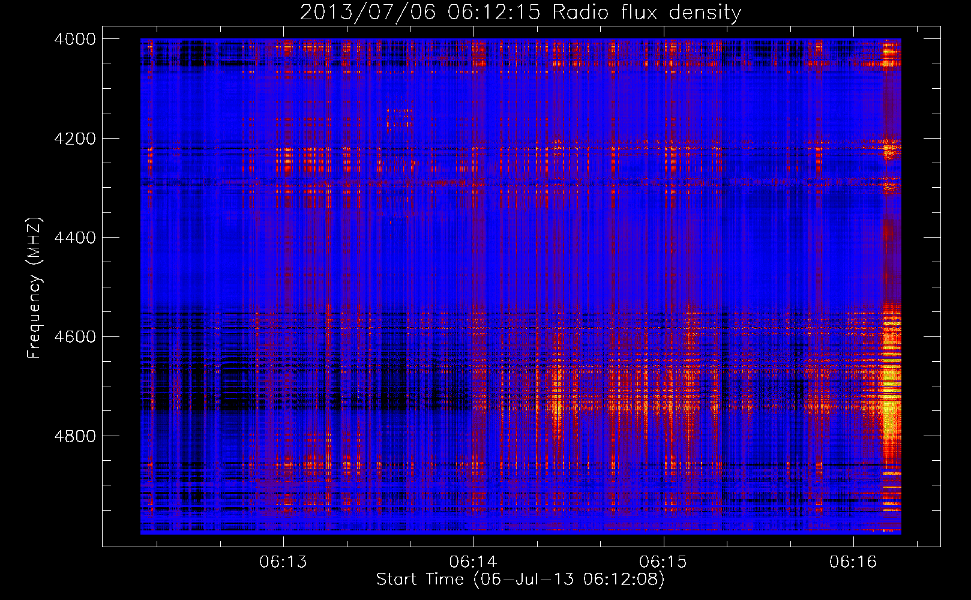Viewport: 971px width, 600px height.
Task: Click the 4400 frequency tick label
Action: click(x=75, y=238)
